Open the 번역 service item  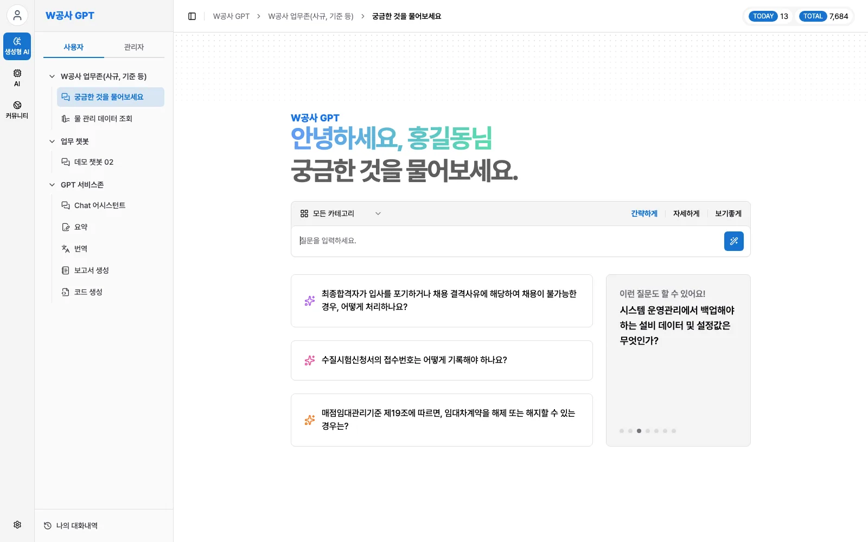pos(111,249)
